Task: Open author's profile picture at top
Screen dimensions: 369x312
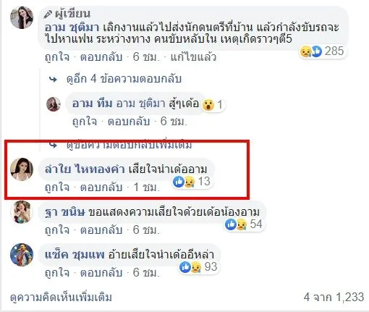Action: pyautogui.click(x=22, y=17)
